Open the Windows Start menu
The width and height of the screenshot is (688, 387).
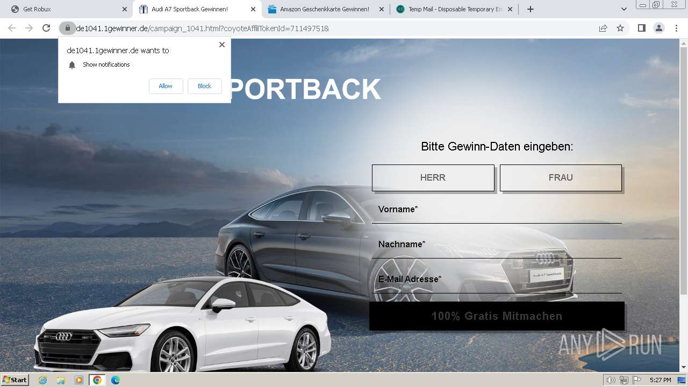coord(15,380)
